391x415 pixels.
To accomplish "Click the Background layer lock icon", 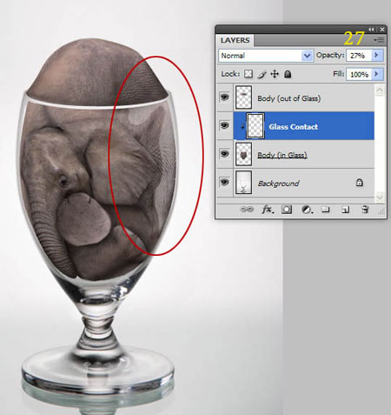I will [x=360, y=183].
